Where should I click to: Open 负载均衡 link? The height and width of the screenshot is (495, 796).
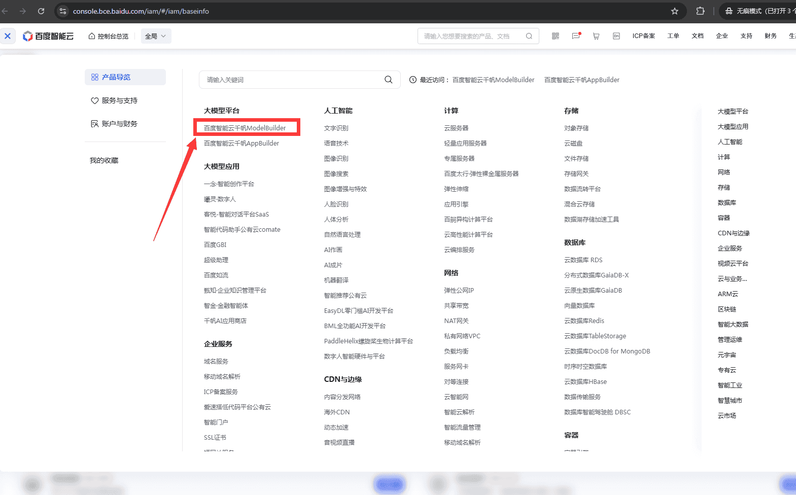point(456,351)
